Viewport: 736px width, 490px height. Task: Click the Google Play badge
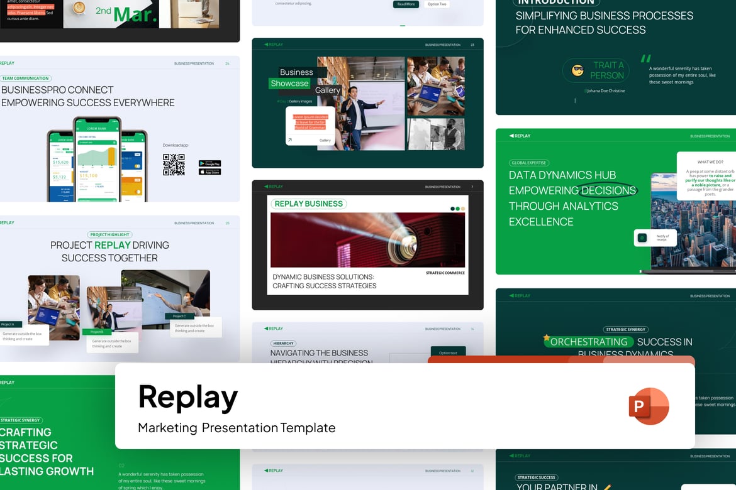pyautogui.click(x=209, y=163)
